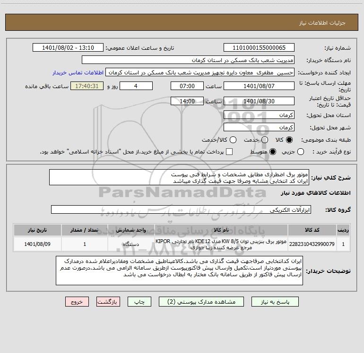Click the buyer organization name field

click(188, 60)
